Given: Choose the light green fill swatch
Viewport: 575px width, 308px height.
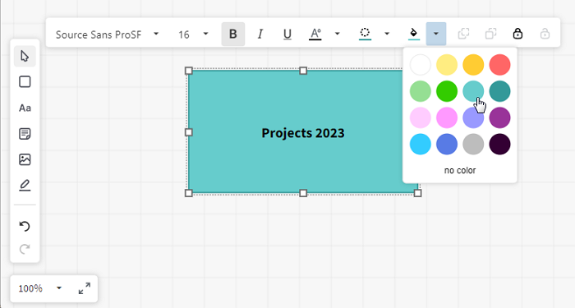Looking at the screenshot, I should click(421, 91).
